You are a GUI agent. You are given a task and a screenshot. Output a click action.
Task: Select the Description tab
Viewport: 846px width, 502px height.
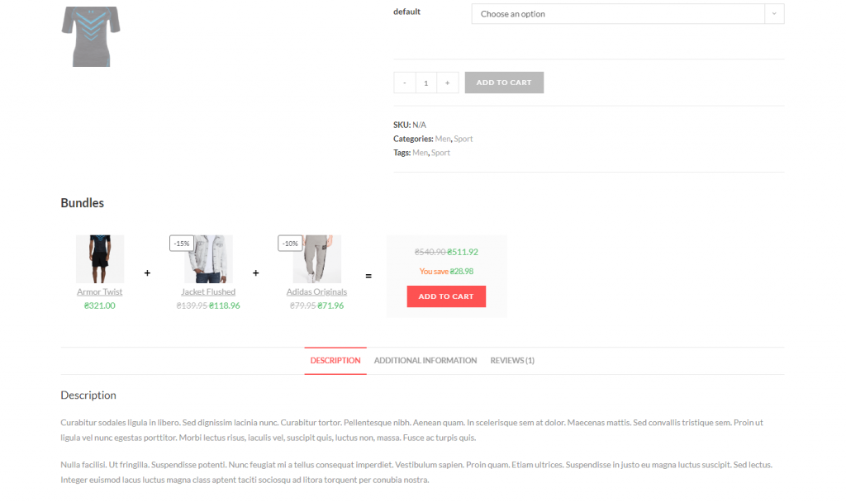pos(335,360)
